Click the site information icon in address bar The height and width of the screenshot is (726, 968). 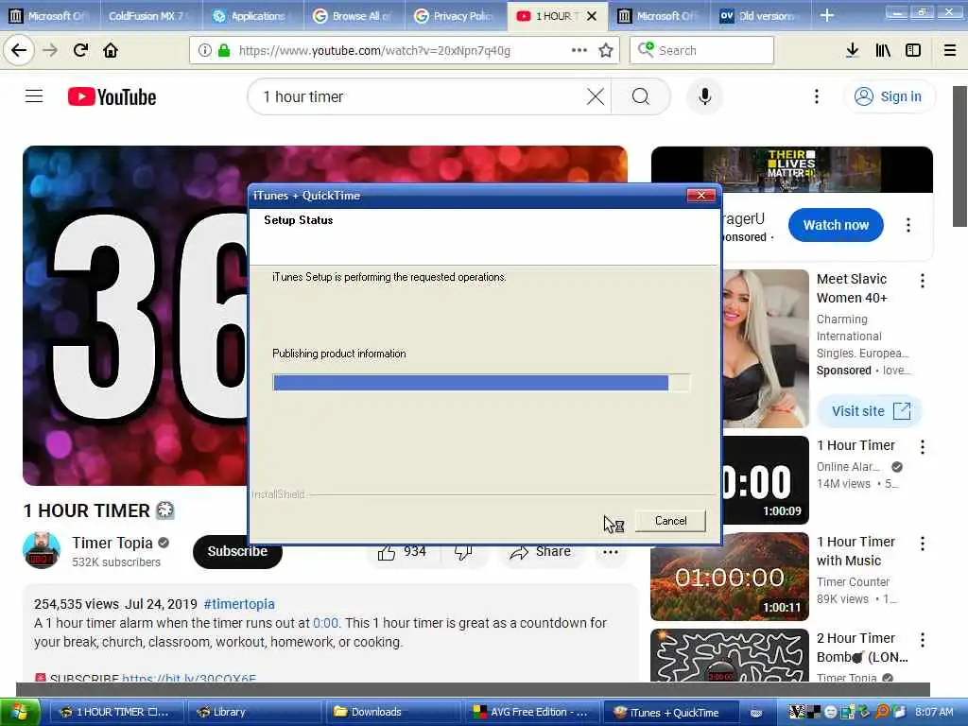[x=204, y=50]
